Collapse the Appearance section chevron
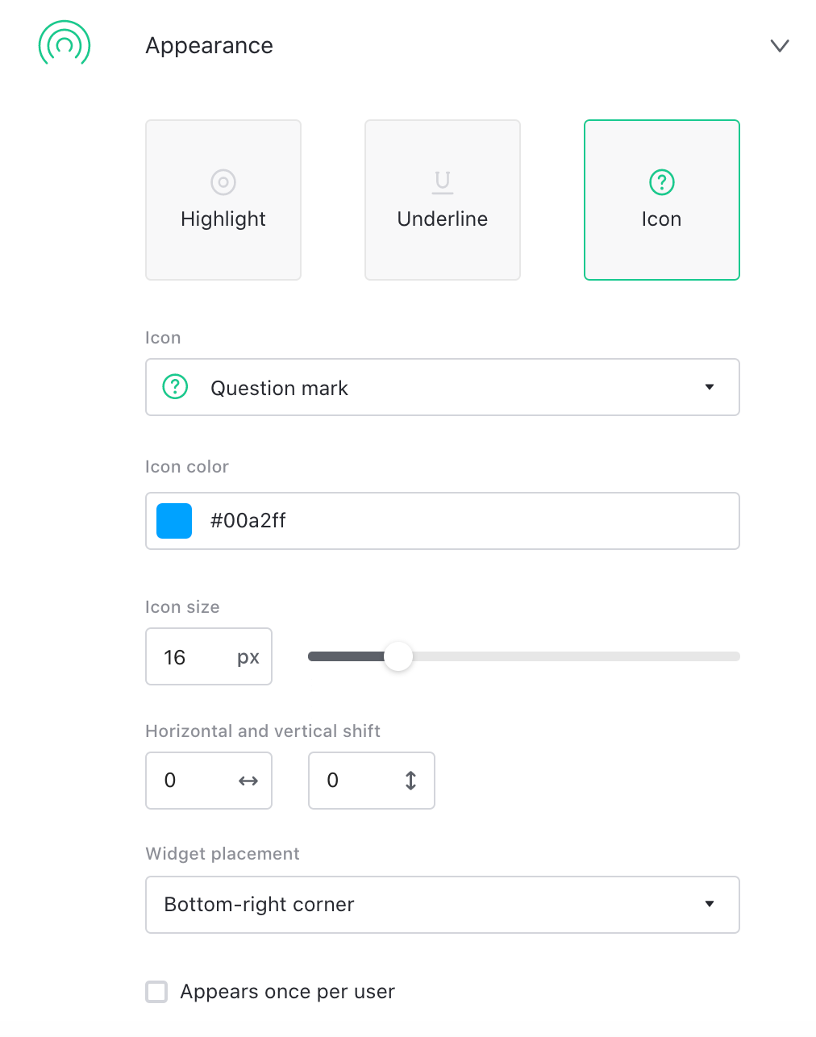 tap(779, 46)
